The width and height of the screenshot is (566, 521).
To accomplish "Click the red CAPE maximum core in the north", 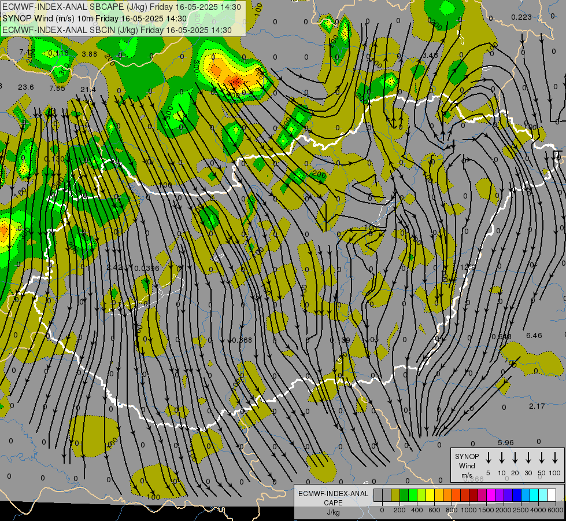I will [x=236, y=80].
